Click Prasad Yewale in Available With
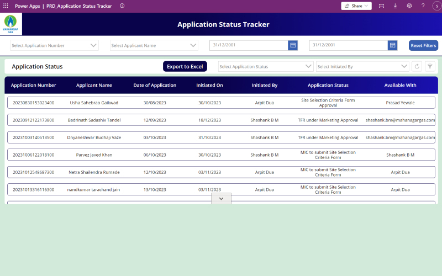The image size is (442, 276). tap(400, 103)
